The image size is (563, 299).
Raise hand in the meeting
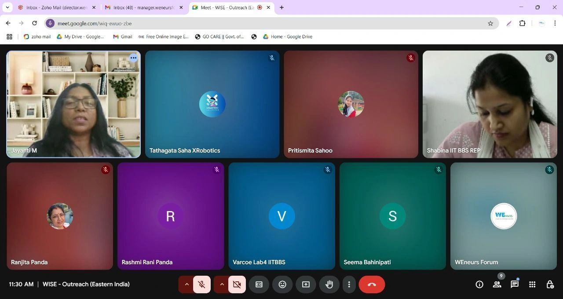coord(329,284)
